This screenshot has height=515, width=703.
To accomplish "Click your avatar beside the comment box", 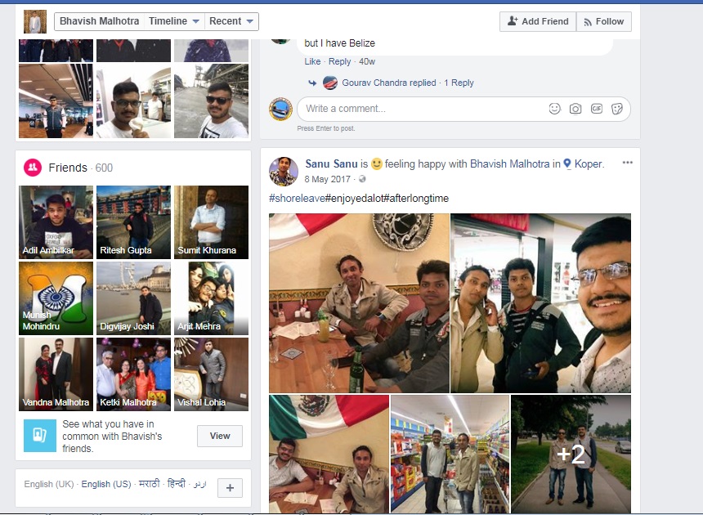I will pos(280,109).
